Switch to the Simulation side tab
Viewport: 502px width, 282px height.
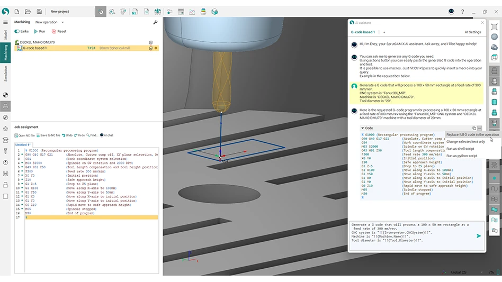pyautogui.click(x=6, y=74)
